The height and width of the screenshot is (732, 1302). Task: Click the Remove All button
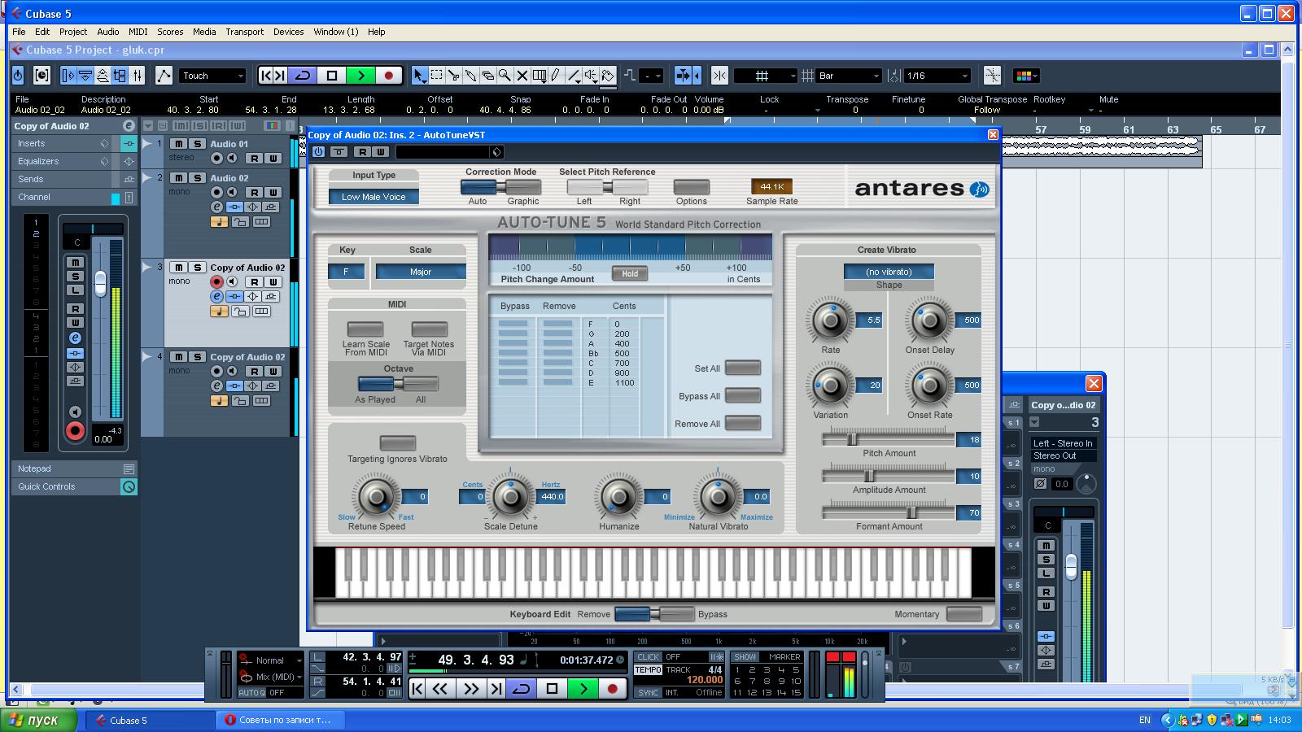pos(742,424)
